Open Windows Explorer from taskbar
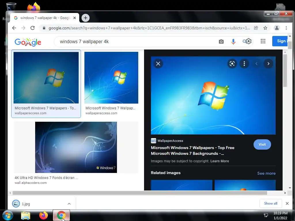Viewport: 295px width, 221px height. point(26,216)
